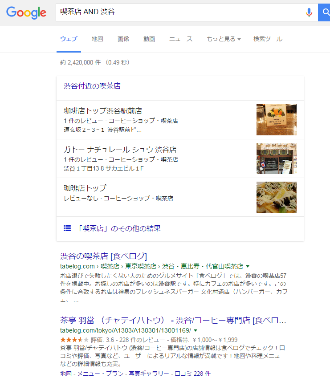The image size is (330, 386).
Task: Open the 珈琲店トップ food photo thumbnail
Action: point(276,197)
